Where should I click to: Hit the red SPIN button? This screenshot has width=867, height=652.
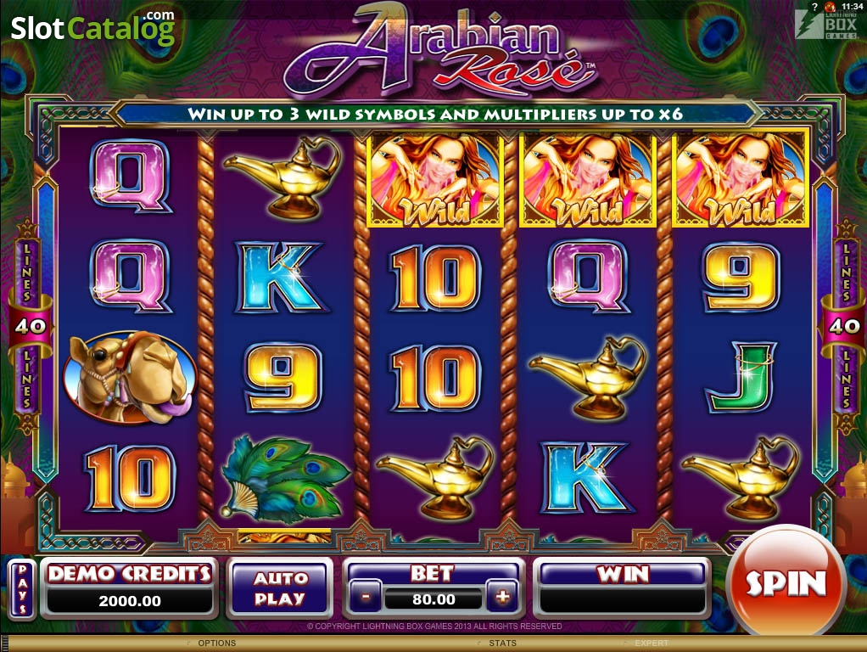(x=786, y=584)
